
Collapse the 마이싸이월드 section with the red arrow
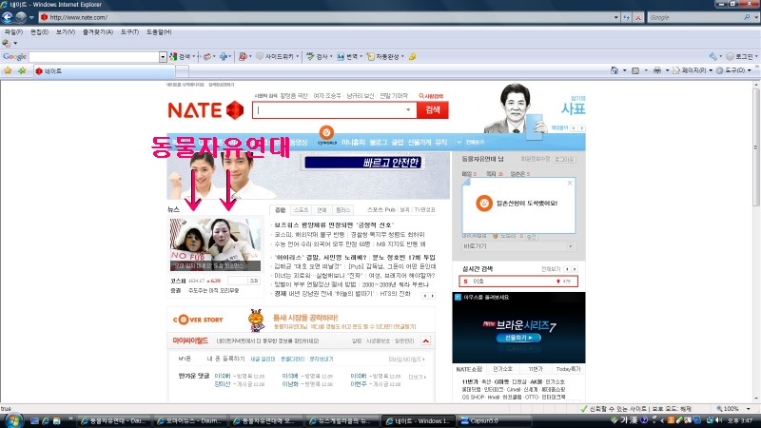pyautogui.click(x=425, y=341)
